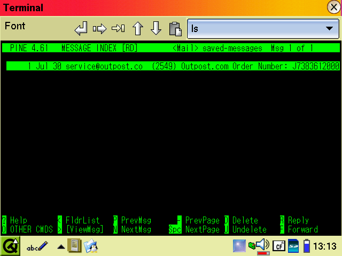Click the Up arrow icon in toolbar
Image resolution: width=342 pixels, height=256 pixels.
[x=138, y=28]
